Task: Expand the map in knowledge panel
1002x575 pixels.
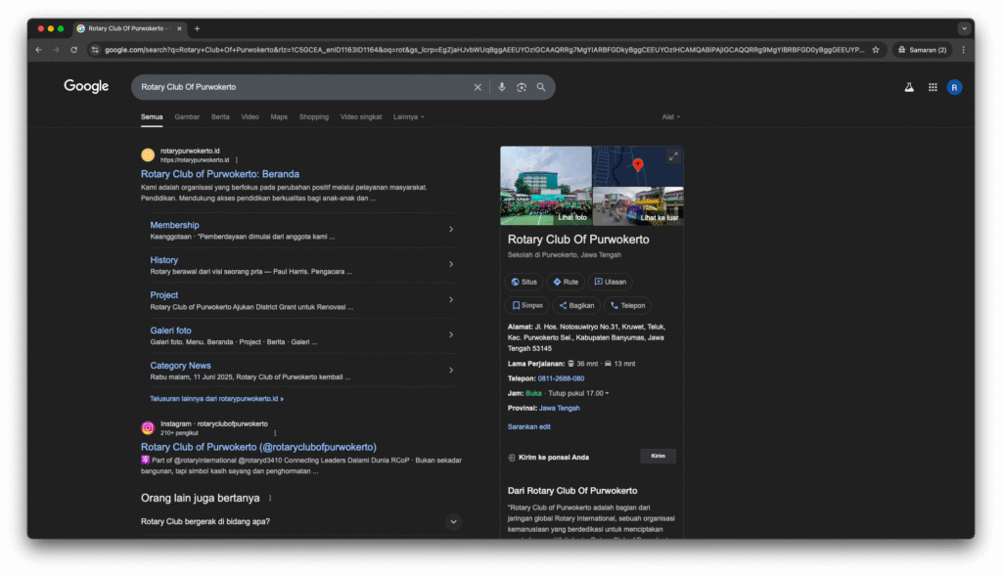Action: pyautogui.click(x=672, y=156)
